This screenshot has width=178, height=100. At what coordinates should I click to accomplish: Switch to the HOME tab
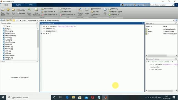click(6, 5)
